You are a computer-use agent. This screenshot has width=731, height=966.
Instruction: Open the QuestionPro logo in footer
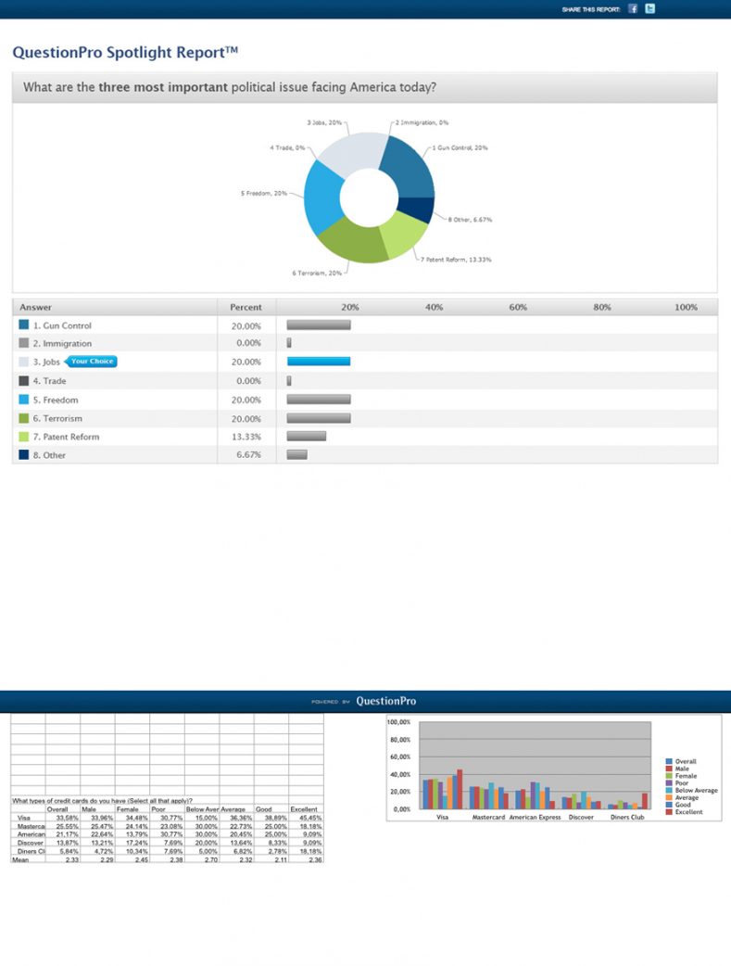click(385, 702)
